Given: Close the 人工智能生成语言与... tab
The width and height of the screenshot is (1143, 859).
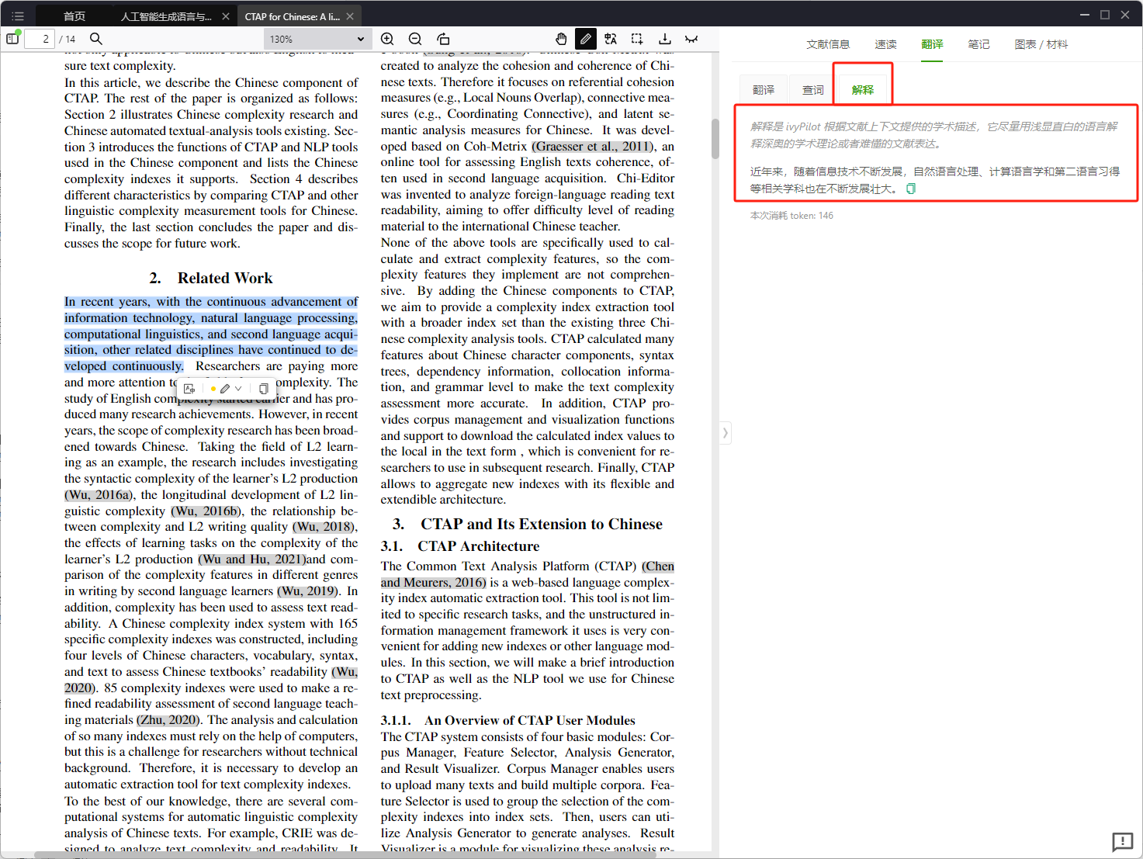Looking at the screenshot, I should tap(226, 16).
